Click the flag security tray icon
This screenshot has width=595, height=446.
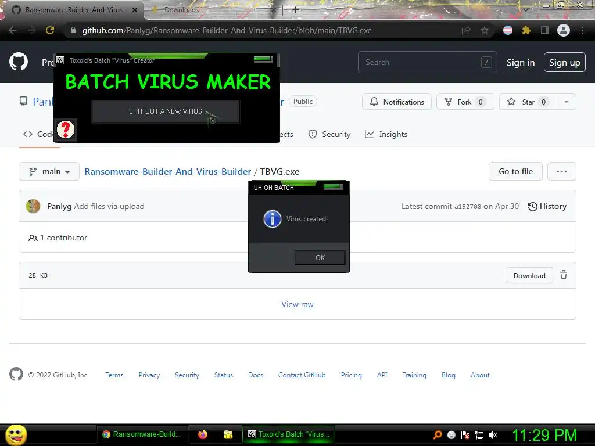(x=465, y=435)
